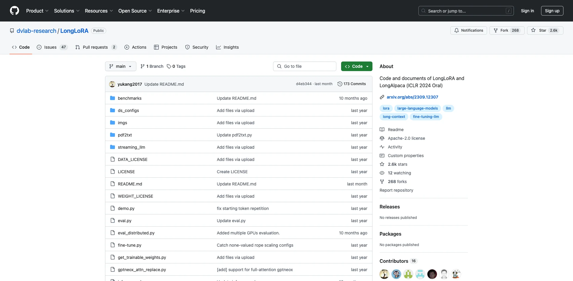
Task: Open yukang2017 author profile link
Action: pyautogui.click(x=130, y=84)
